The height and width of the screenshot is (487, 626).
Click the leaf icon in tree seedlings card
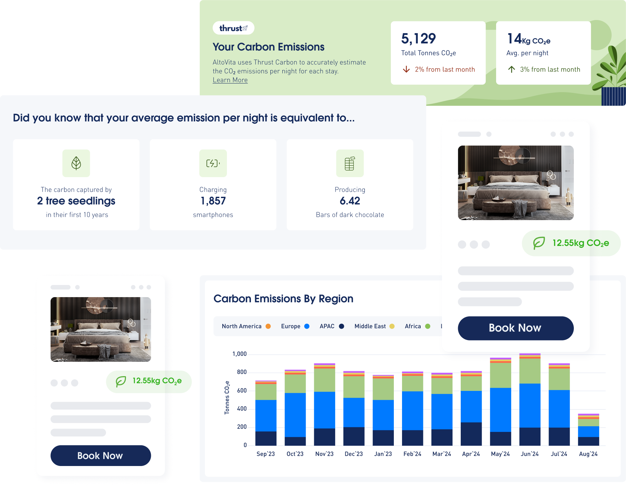[x=76, y=163]
